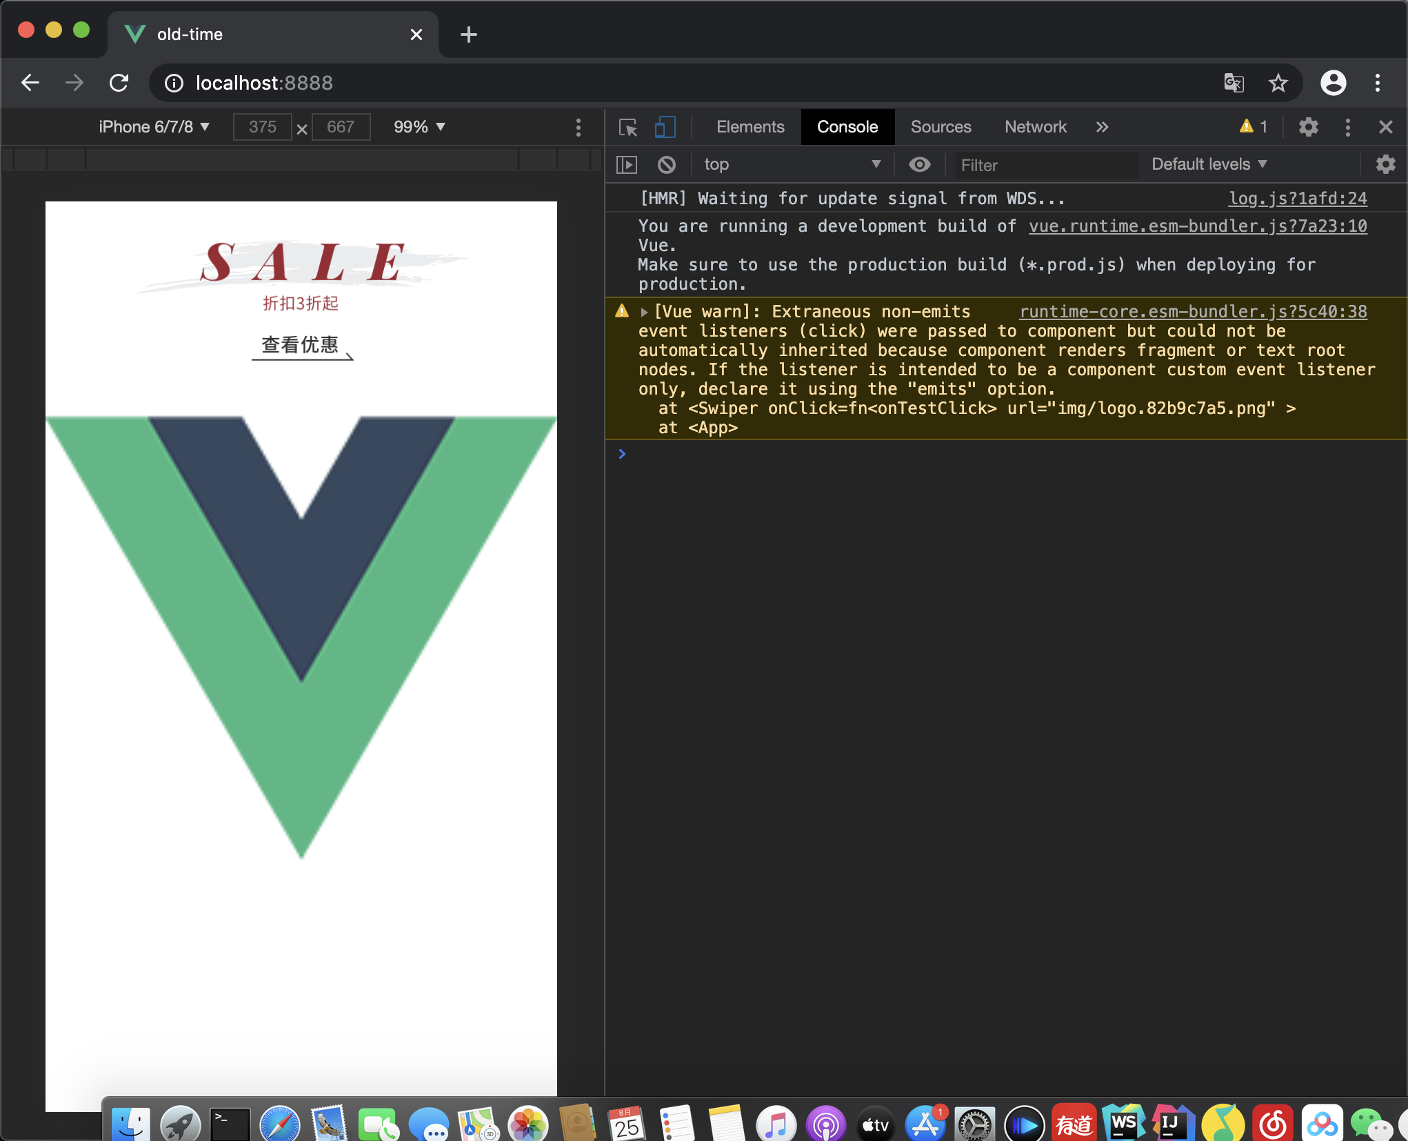
Task: Open console settings gear
Action: click(x=1385, y=165)
